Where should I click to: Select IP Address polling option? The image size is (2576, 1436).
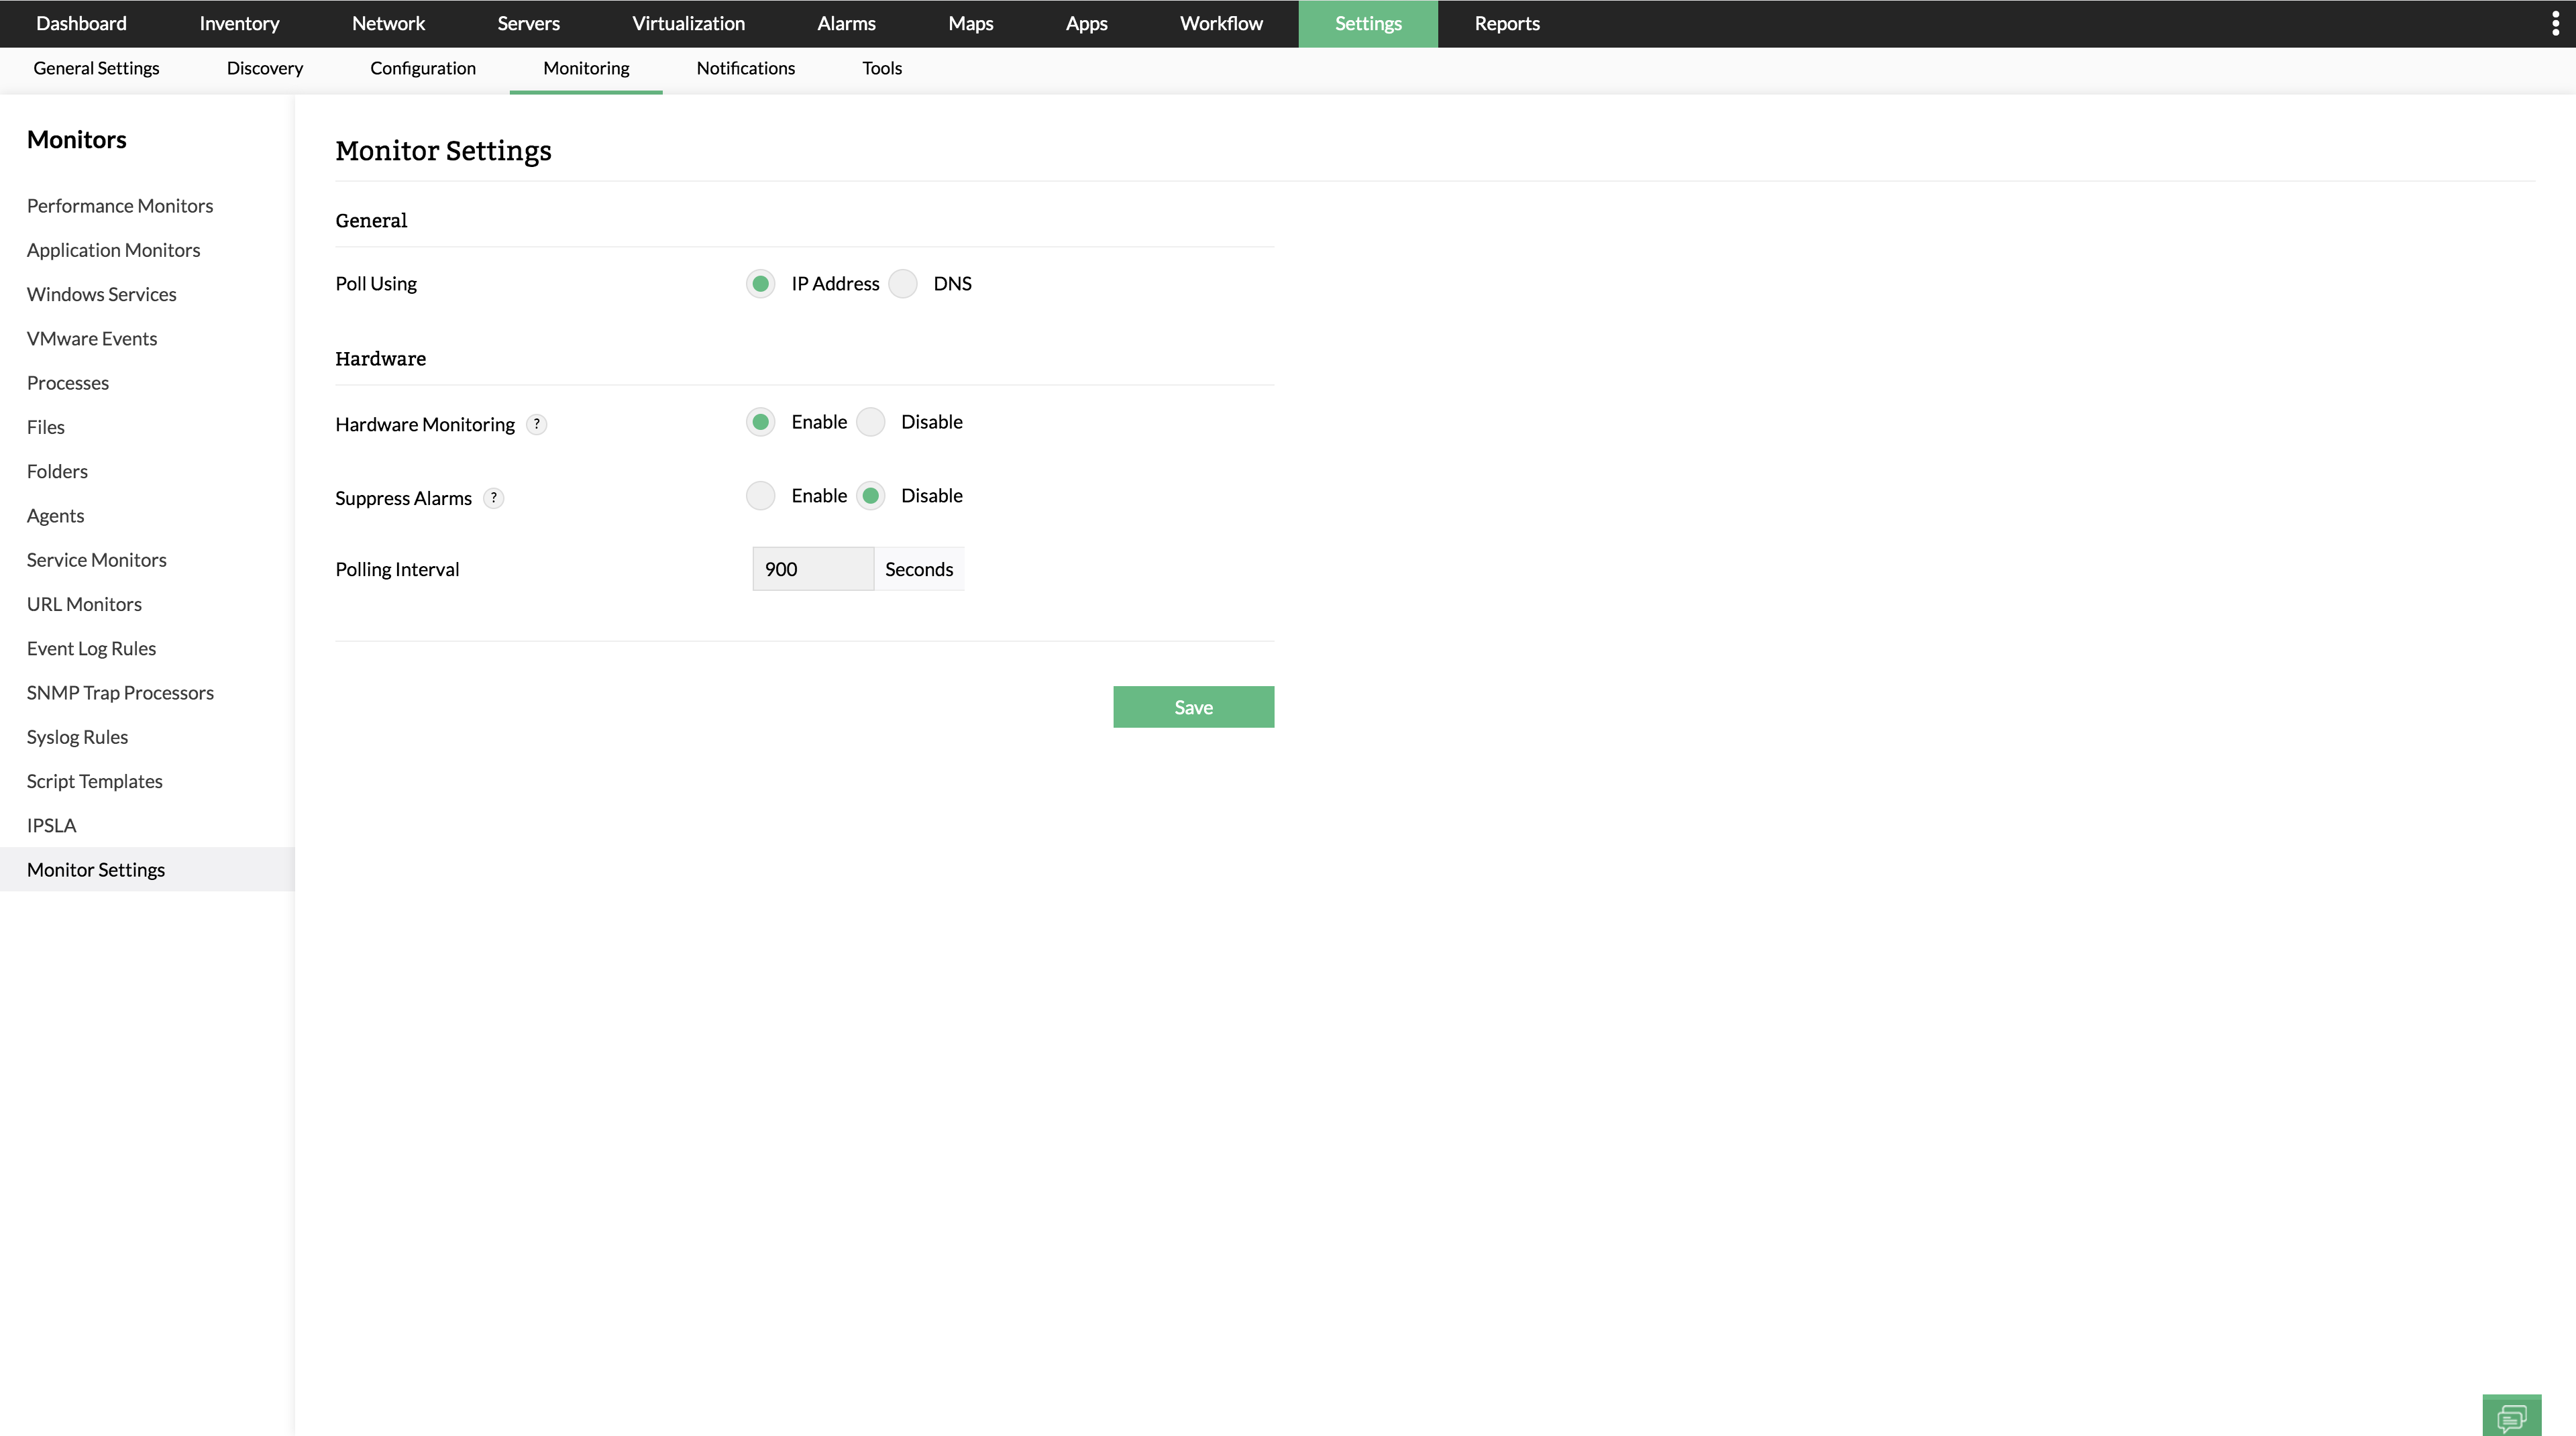click(761, 284)
